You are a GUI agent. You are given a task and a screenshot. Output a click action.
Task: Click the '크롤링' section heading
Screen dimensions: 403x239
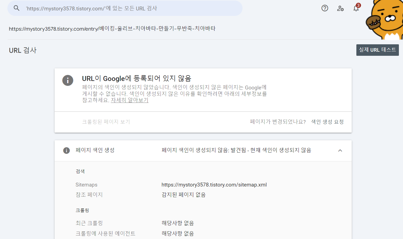pyautogui.click(x=82, y=211)
